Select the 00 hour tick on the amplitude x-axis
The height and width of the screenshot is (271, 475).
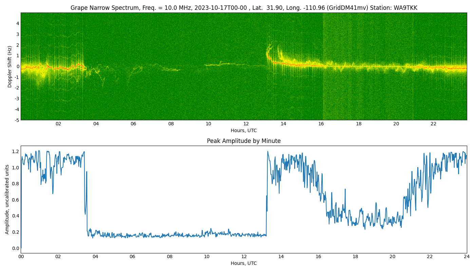tap(21, 257)
